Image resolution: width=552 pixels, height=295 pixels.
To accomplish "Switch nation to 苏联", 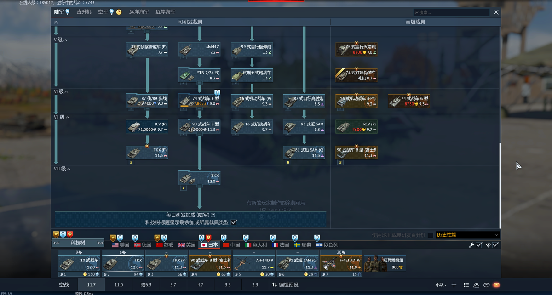I will click(165, 245).
